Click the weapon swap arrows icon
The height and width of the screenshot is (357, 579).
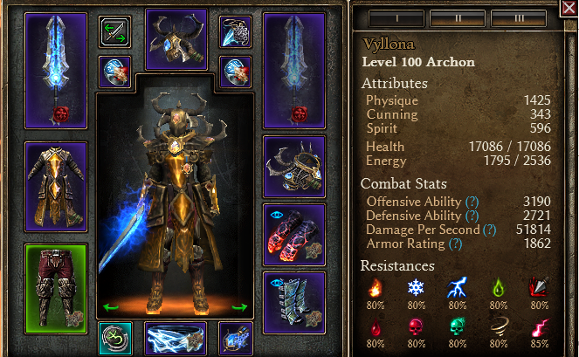[115, 32]
